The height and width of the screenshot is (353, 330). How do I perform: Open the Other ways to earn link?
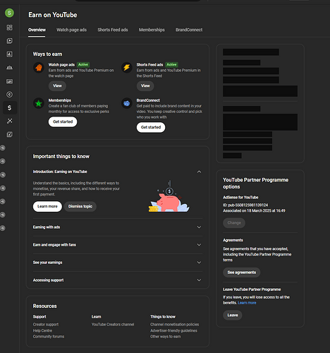click(166, 337)
